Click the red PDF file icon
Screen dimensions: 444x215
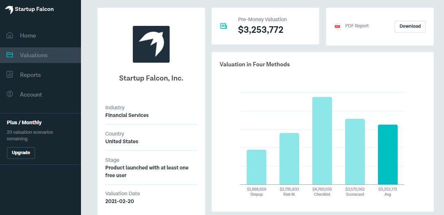coord(337,26)
